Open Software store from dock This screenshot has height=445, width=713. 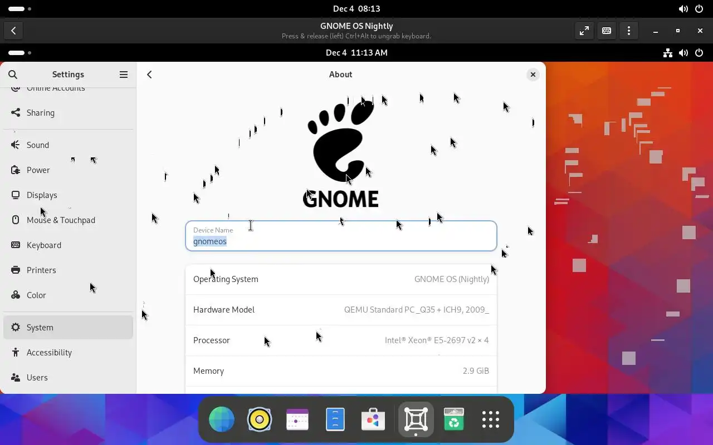click(373, 419)
